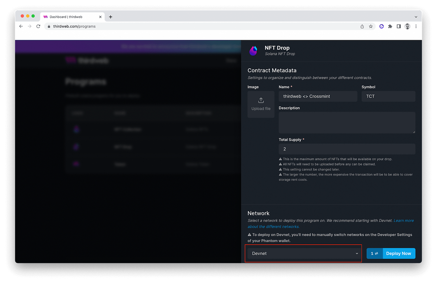This screenshot has width=437, height=283.
Task: Click the Upload file image box
Action: tap(261, 104)
